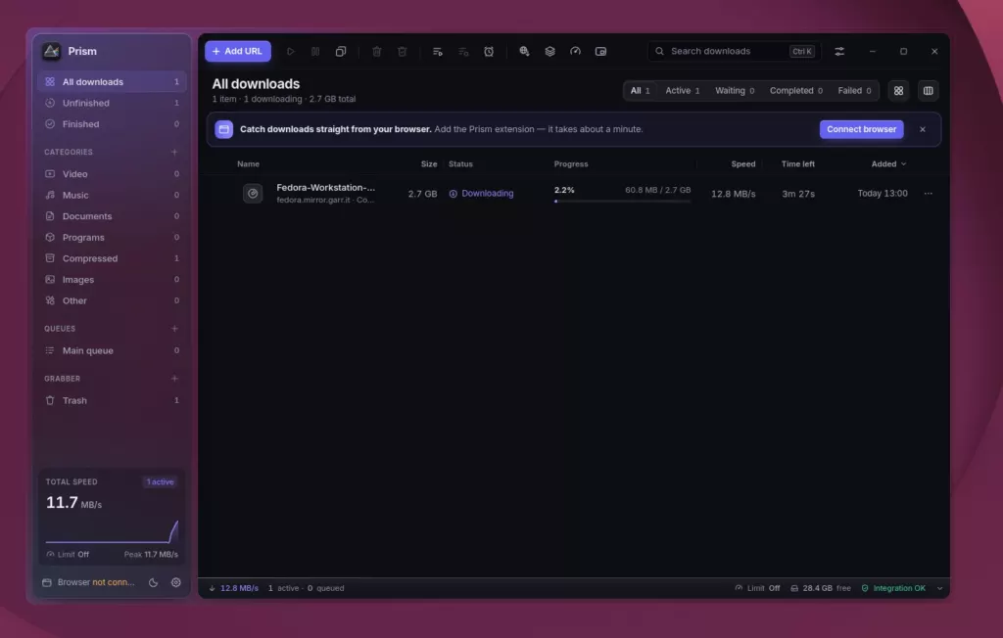Image resolution: width=1003 pixels, height=638 pixels.
Task: Open the Other category
Action: pyautogui.click(x=112, y=300)
